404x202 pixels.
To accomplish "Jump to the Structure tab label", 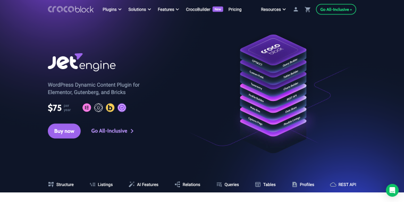I will point(65,184).
